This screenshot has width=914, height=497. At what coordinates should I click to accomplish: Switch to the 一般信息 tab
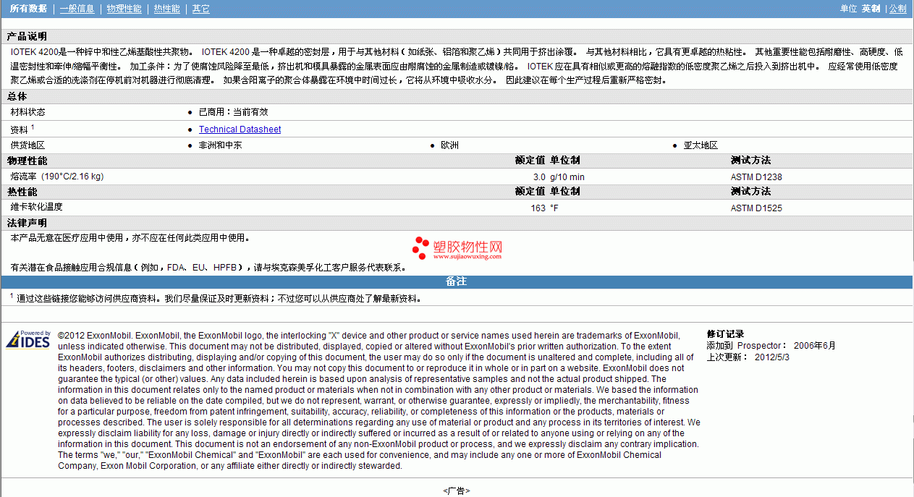[77, 9]
